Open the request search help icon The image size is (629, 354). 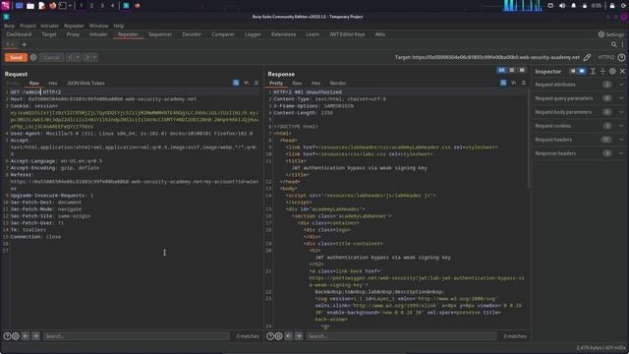tap(7, 336)
